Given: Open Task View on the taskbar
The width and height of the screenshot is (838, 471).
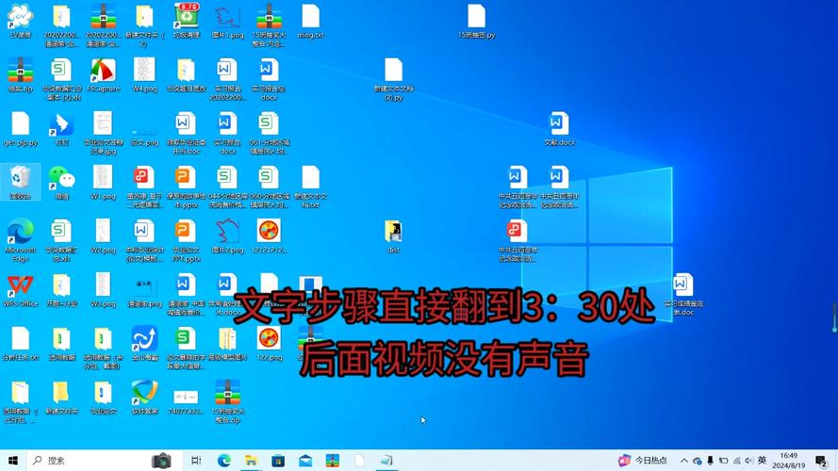Looking at the screenshot, I should coord(196,461).
